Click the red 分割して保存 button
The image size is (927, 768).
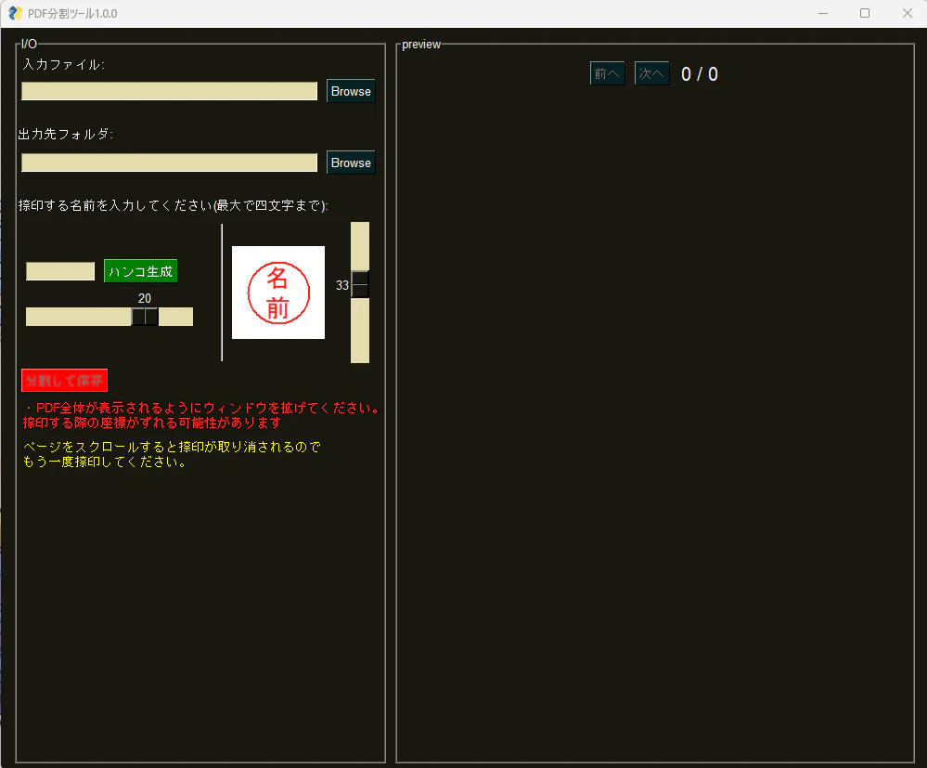pyautogui.click(x=64, y=381)
